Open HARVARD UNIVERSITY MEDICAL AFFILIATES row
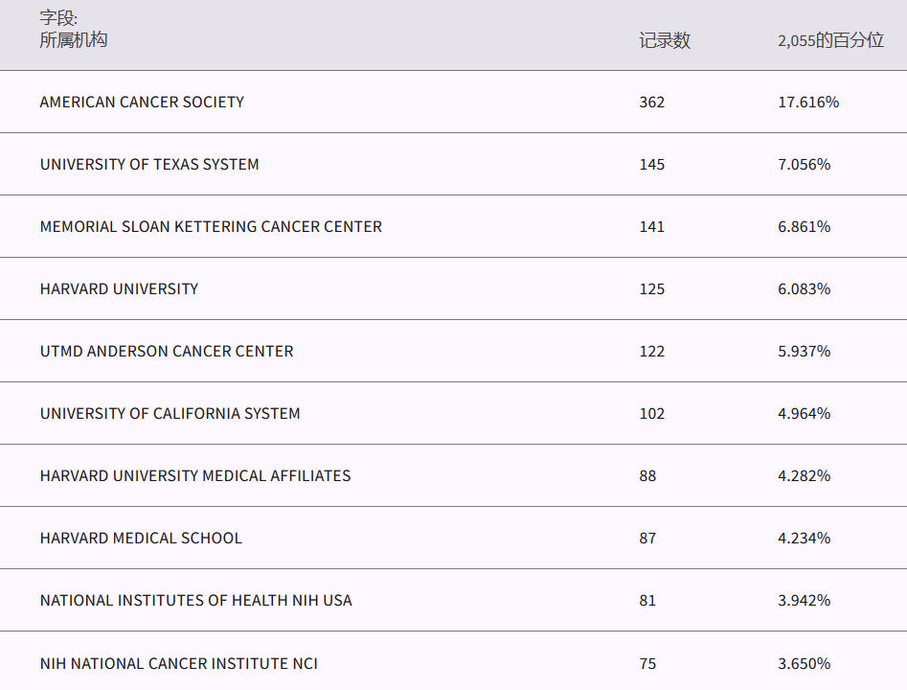The image size is (907, 690). (195, 475)
